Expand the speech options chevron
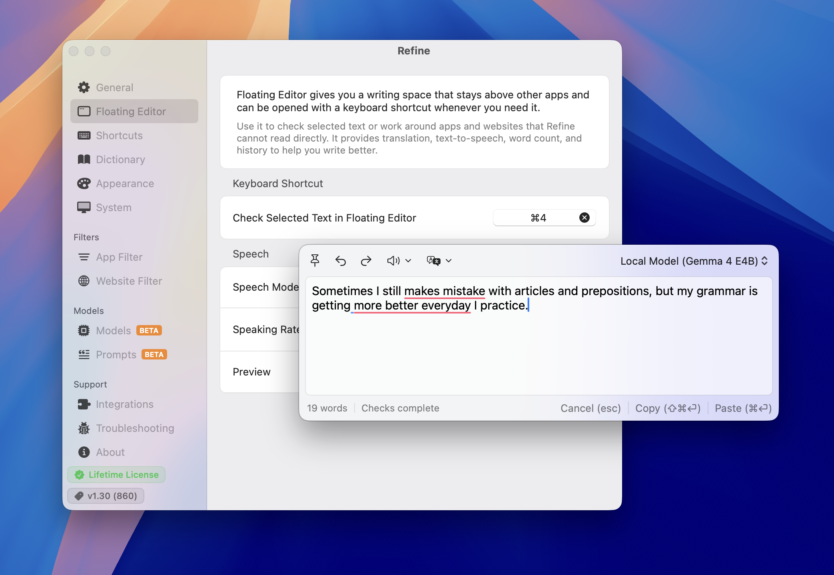Screen dimensions: 834x575 pos(408,261)
